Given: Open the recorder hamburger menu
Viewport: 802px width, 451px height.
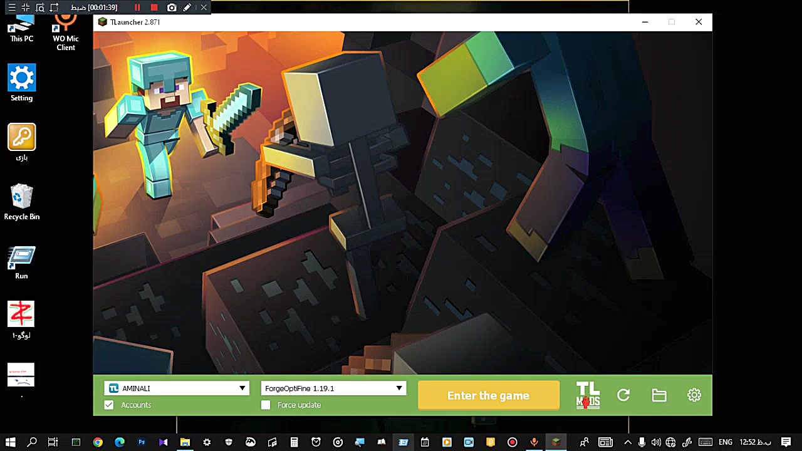Looking at the screenshot, I should tap(11, 8).
